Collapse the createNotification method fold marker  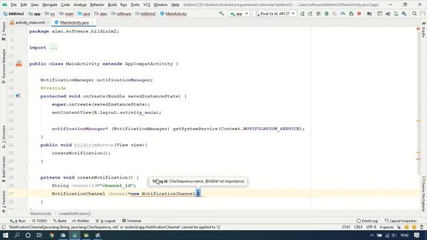[27, 177]
